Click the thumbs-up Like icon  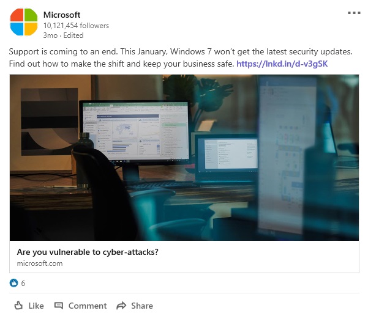tap(18, 305)
